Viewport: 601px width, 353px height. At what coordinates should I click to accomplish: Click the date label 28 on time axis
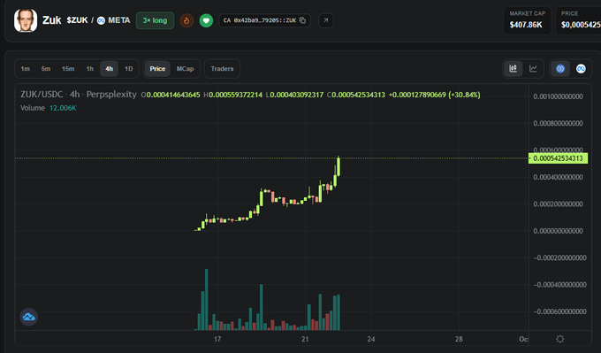pos(459,339)
